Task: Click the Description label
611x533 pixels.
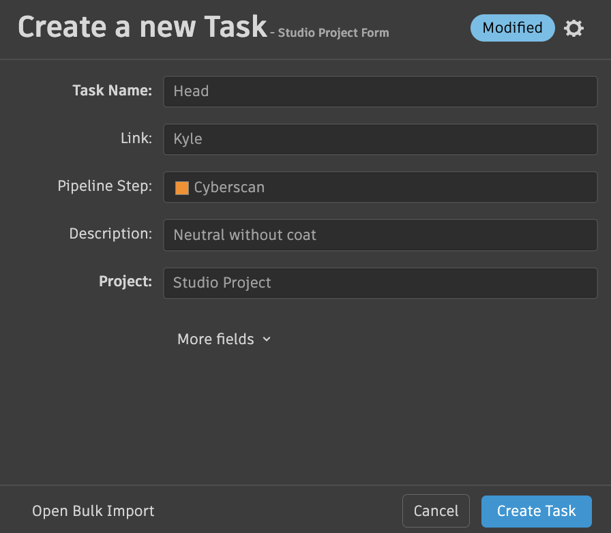Action: [110, 234]
